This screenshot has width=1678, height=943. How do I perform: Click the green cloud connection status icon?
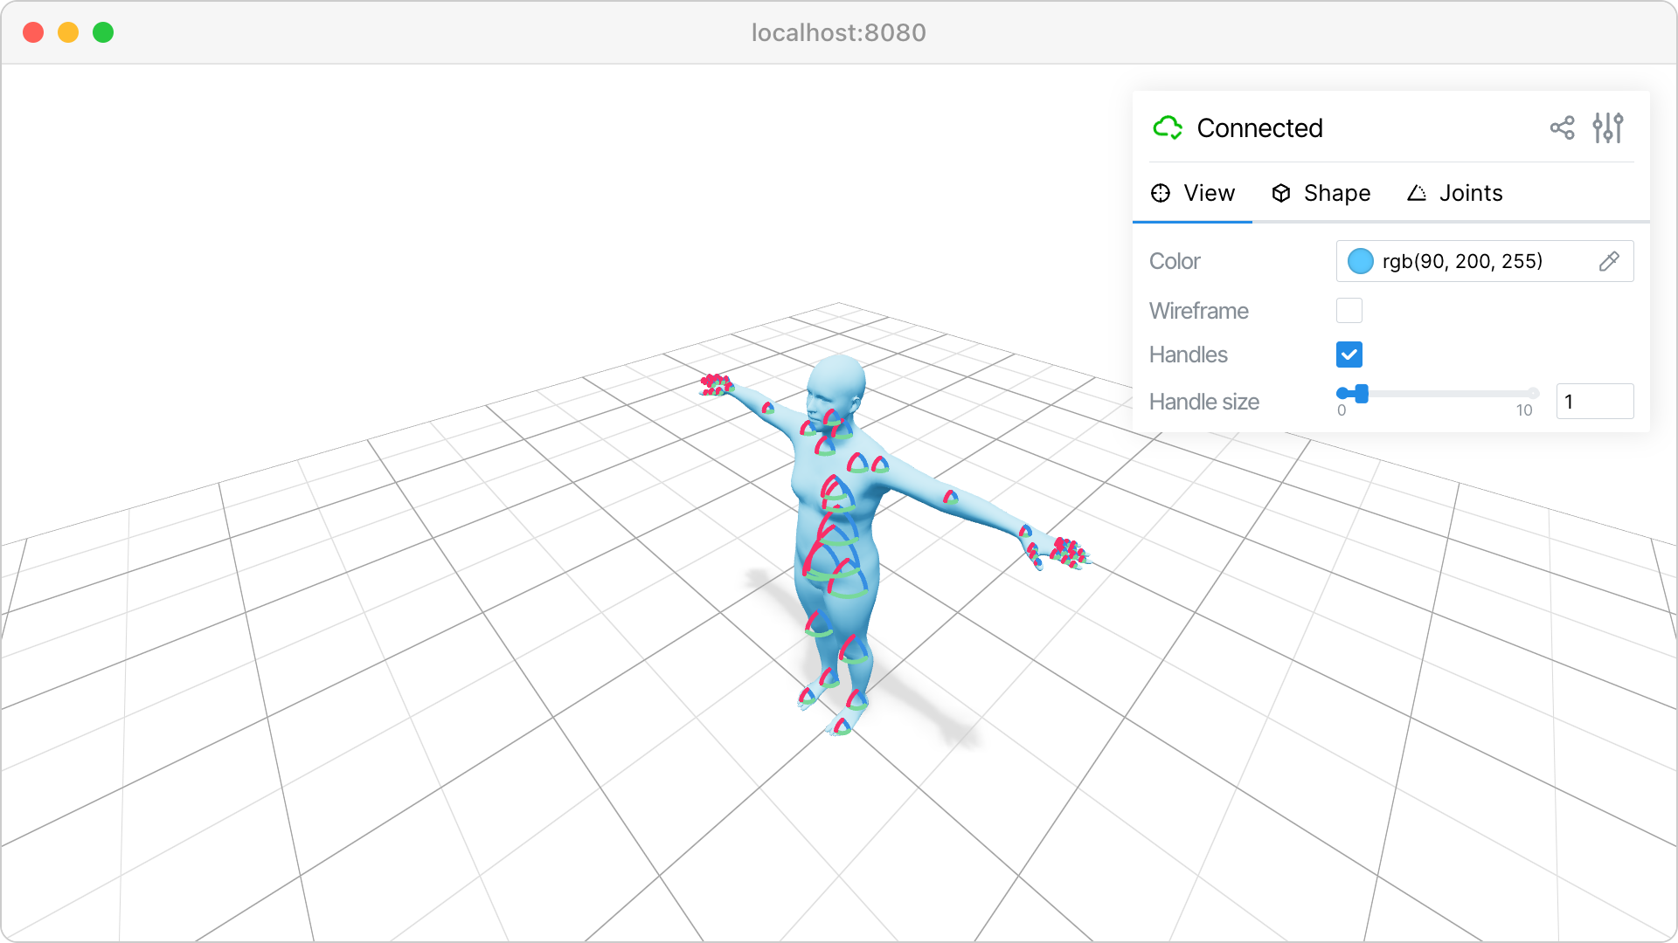click(x=1168, y=127)
